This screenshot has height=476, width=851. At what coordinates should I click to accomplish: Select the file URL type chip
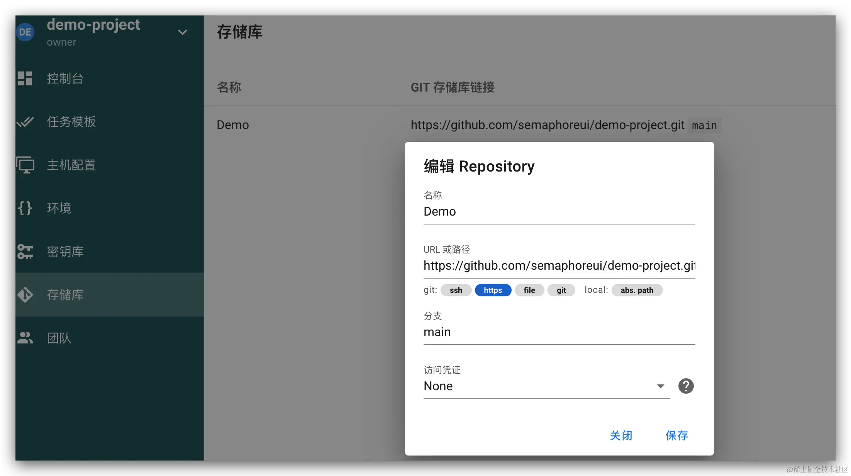[x=529, y=290]
